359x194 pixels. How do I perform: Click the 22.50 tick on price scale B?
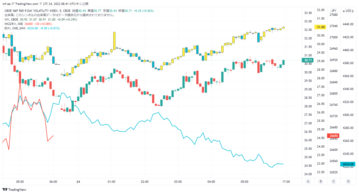(x=320, y=172)
